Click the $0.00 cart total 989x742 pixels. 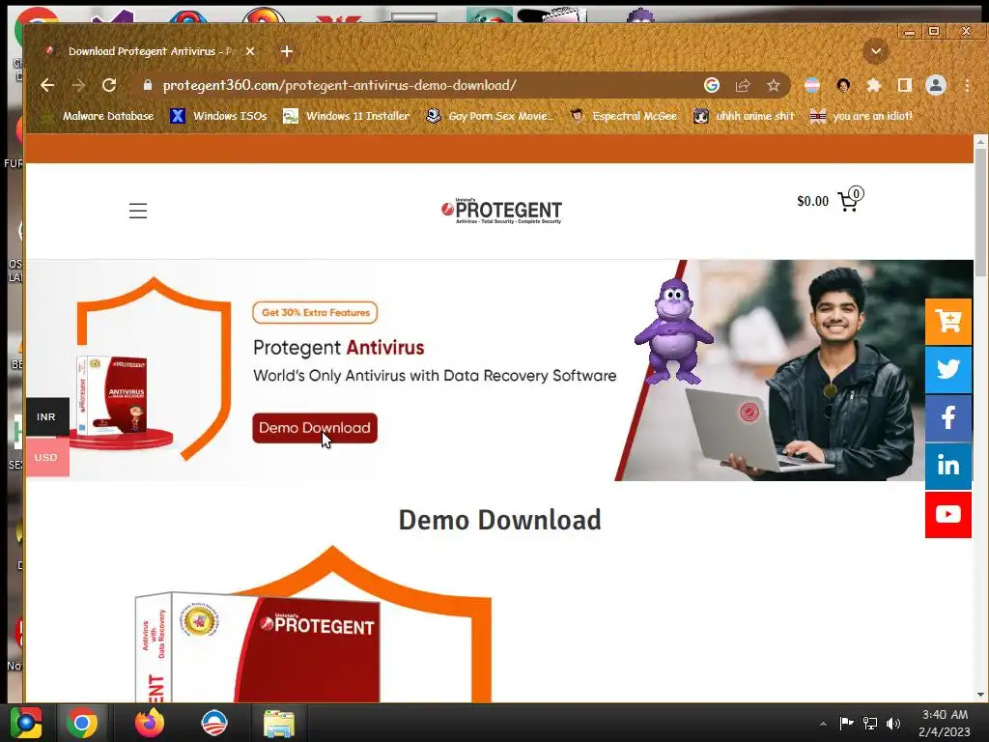[x=813, y=201]
